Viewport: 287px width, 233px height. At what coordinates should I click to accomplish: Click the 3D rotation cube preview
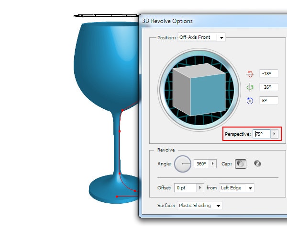coord(199,90)
